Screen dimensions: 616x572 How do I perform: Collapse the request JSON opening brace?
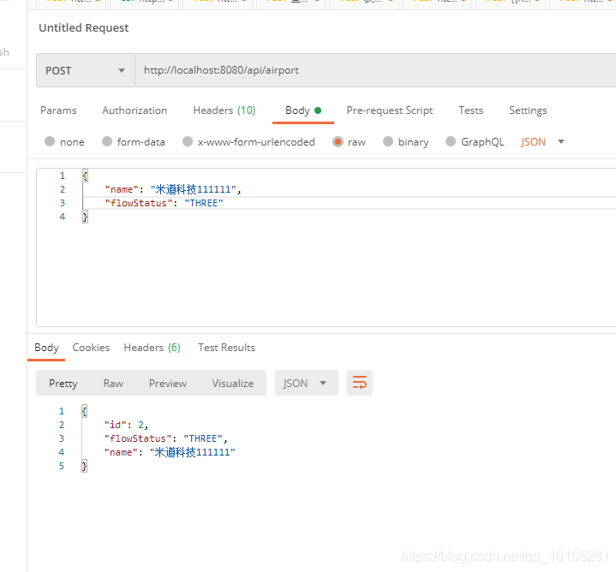coord(85,176)
